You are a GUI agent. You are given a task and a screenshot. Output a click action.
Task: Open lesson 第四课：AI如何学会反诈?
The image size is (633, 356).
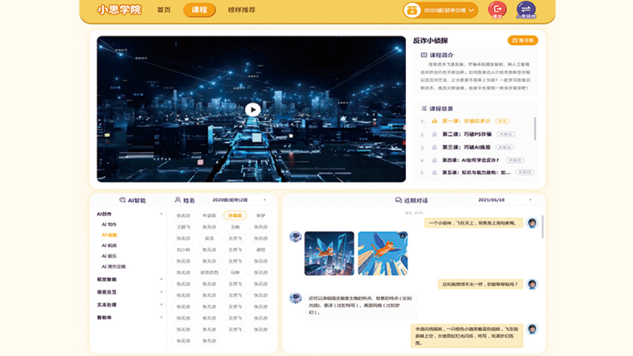click(470, 160)
